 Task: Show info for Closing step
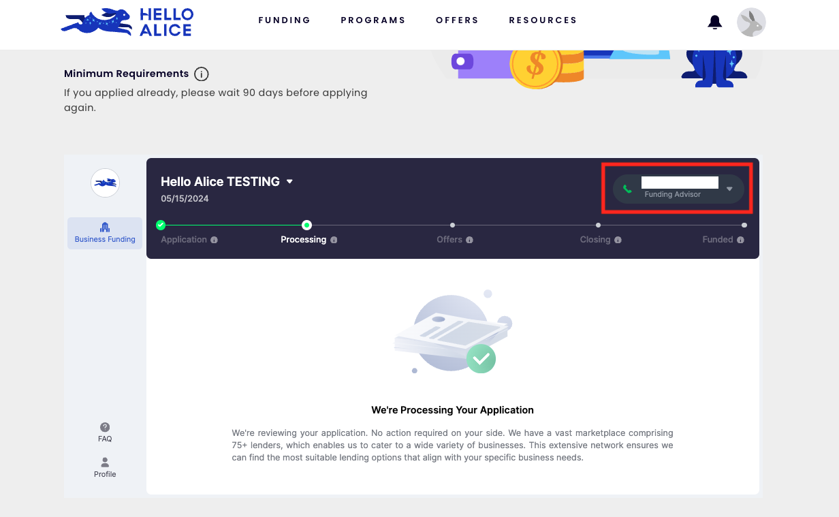click(x=618, y=240)
